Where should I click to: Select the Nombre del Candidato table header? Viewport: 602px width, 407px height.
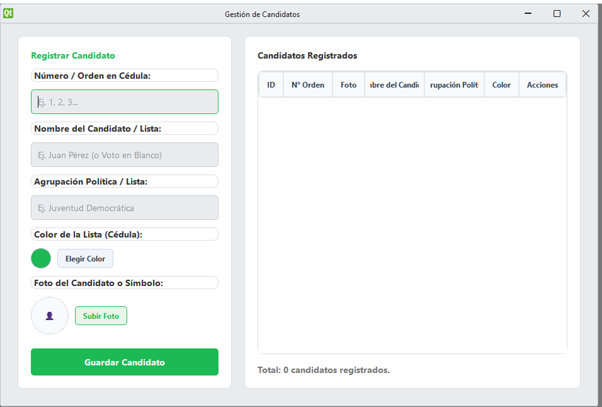pyautogui.click(x=394, y=85)
